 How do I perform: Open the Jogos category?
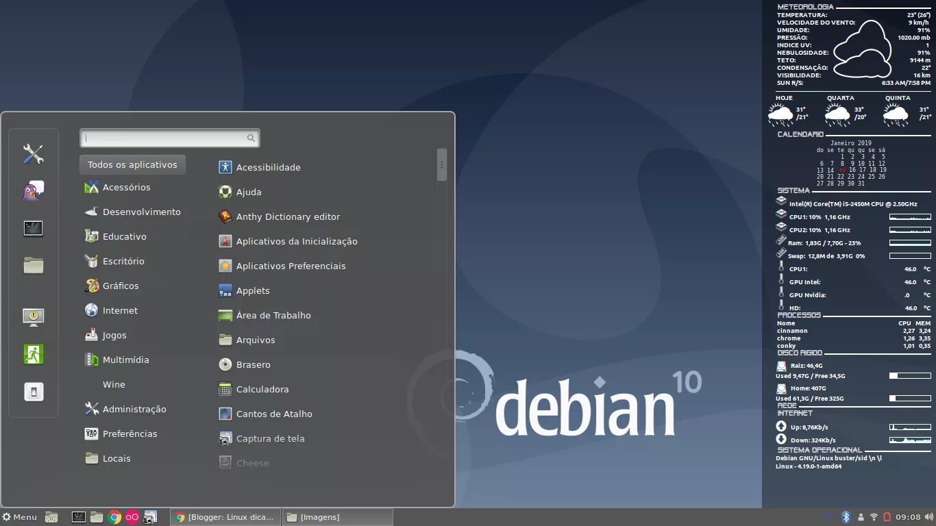[106, 335]
